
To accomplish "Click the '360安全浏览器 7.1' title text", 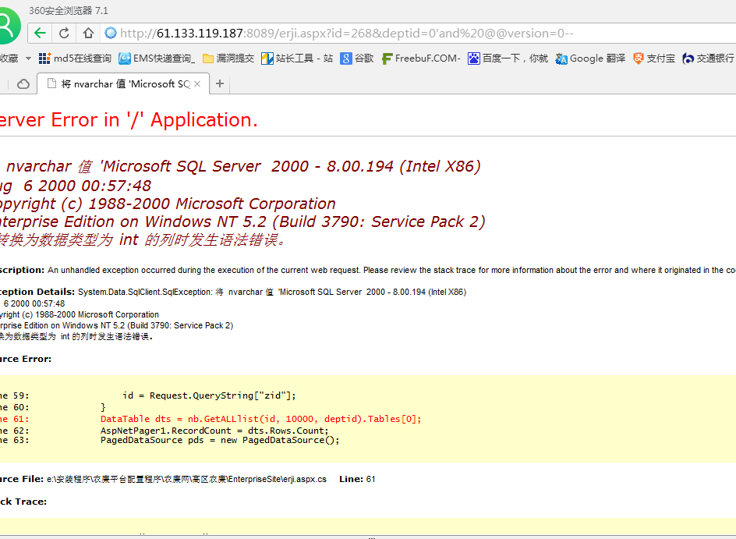I will (x=69, y=10).
